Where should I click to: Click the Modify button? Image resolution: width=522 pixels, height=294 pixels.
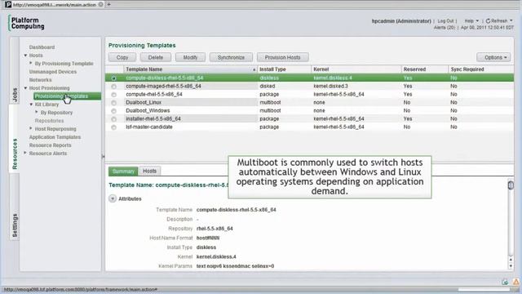190,57
